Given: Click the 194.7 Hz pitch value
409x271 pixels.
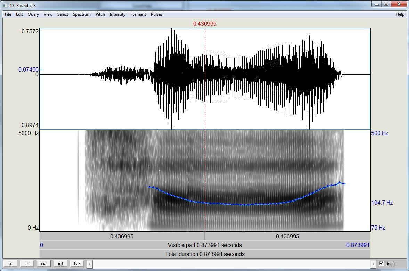Looking at the screenshot, I should (382, 203).
